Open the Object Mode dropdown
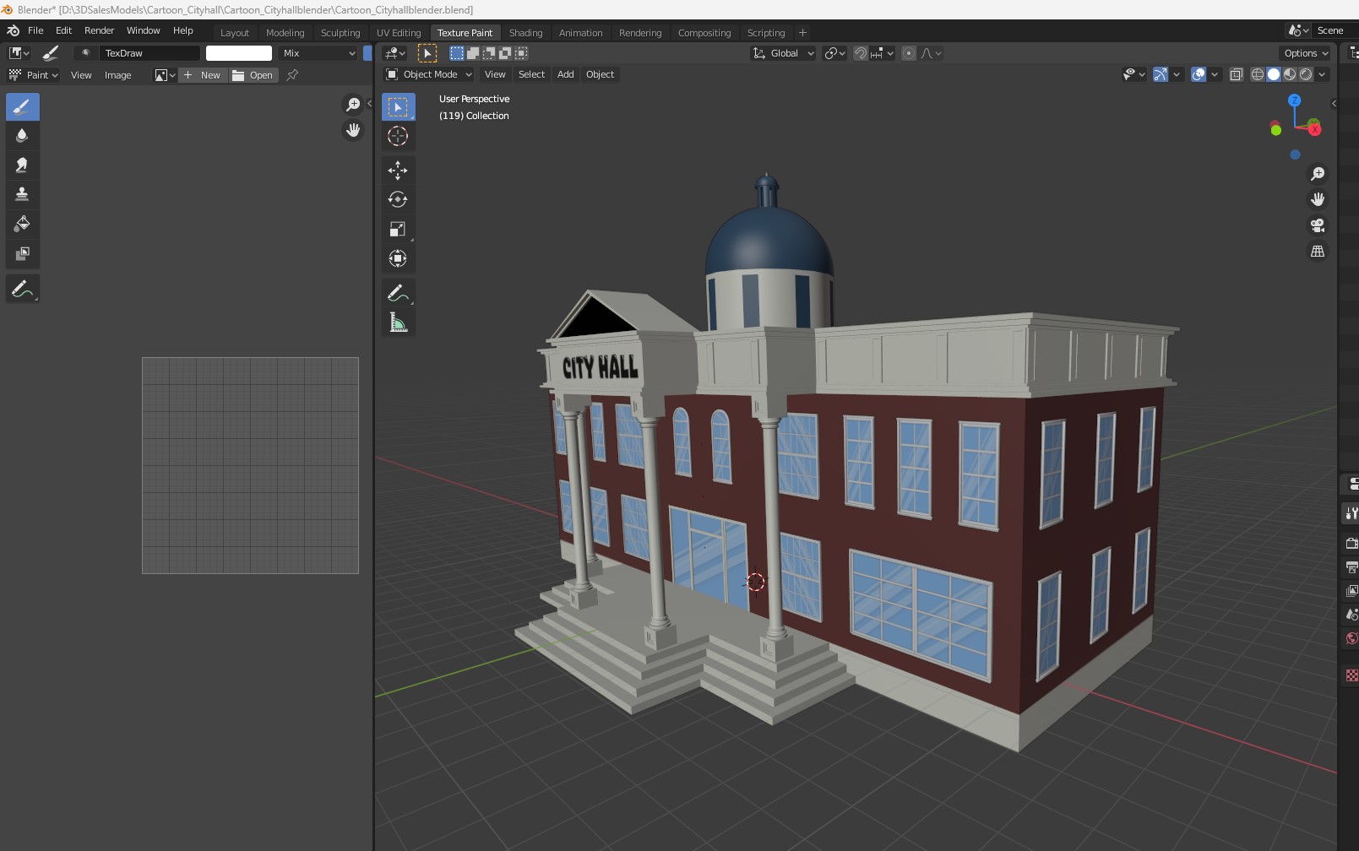This screenshot has height=851, width=1359. pos(429,74)
